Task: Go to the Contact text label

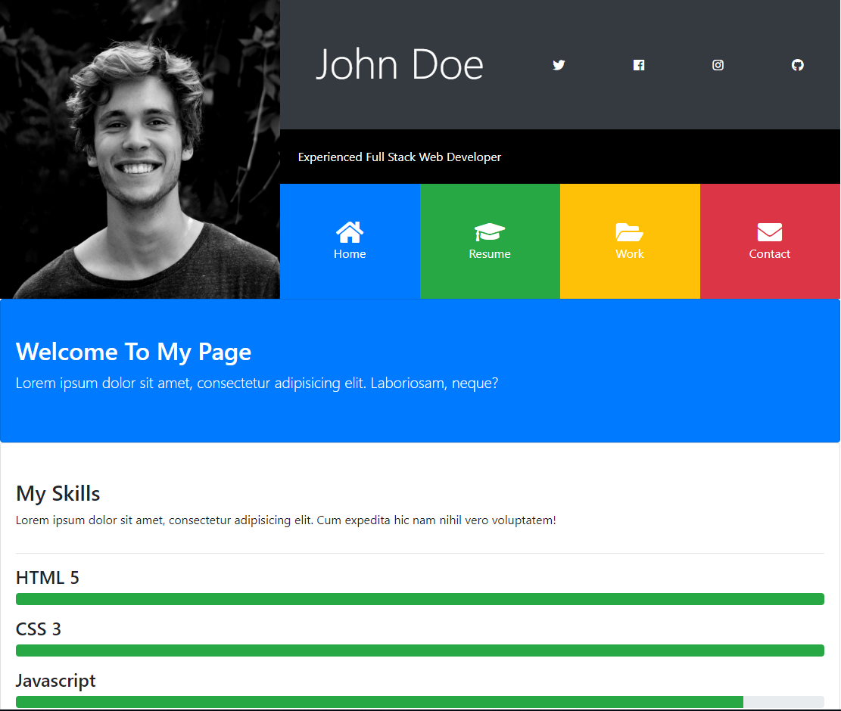Action: [x=770, y=254]
